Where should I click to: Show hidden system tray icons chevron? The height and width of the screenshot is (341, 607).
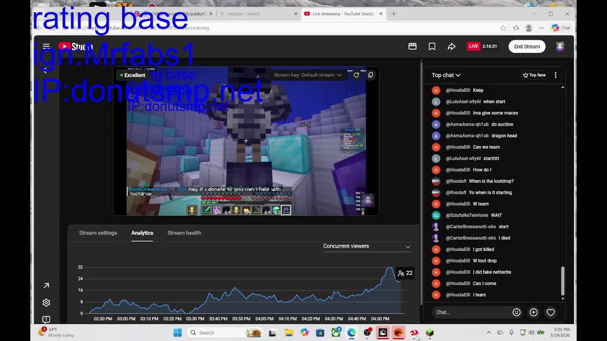pos(488,332)
